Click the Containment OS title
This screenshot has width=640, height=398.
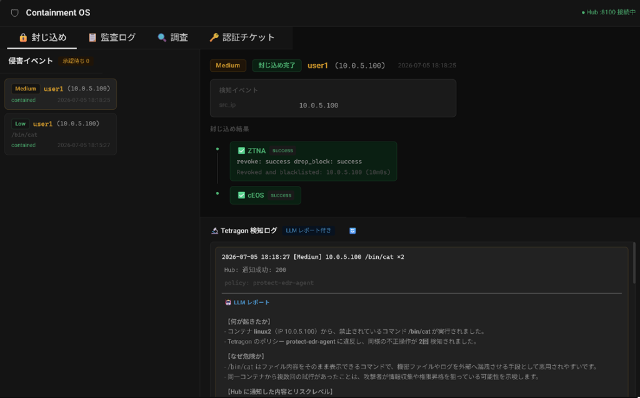pyautogui.click(x=58, y=12)
